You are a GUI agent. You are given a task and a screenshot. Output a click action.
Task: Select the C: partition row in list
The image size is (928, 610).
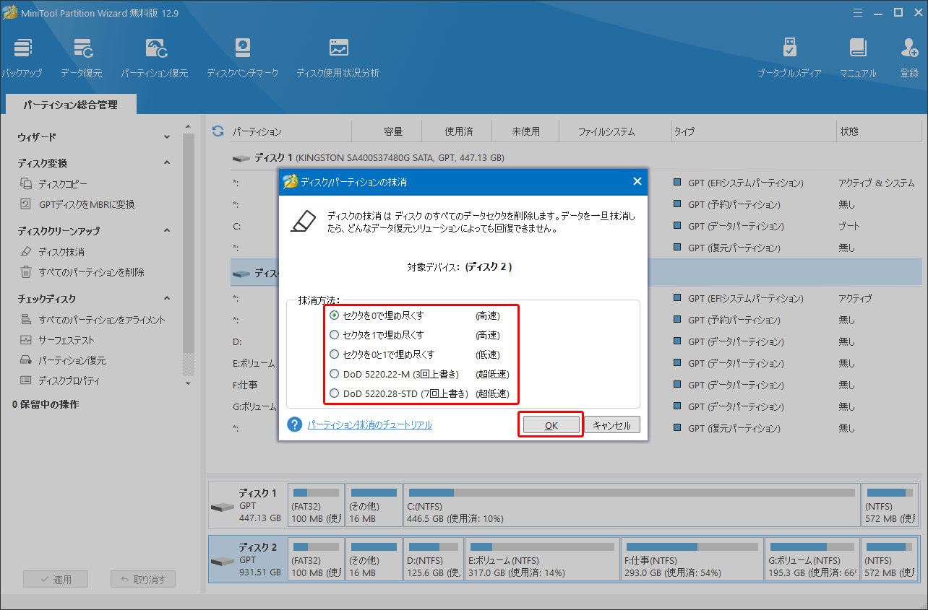coord(576,226)
